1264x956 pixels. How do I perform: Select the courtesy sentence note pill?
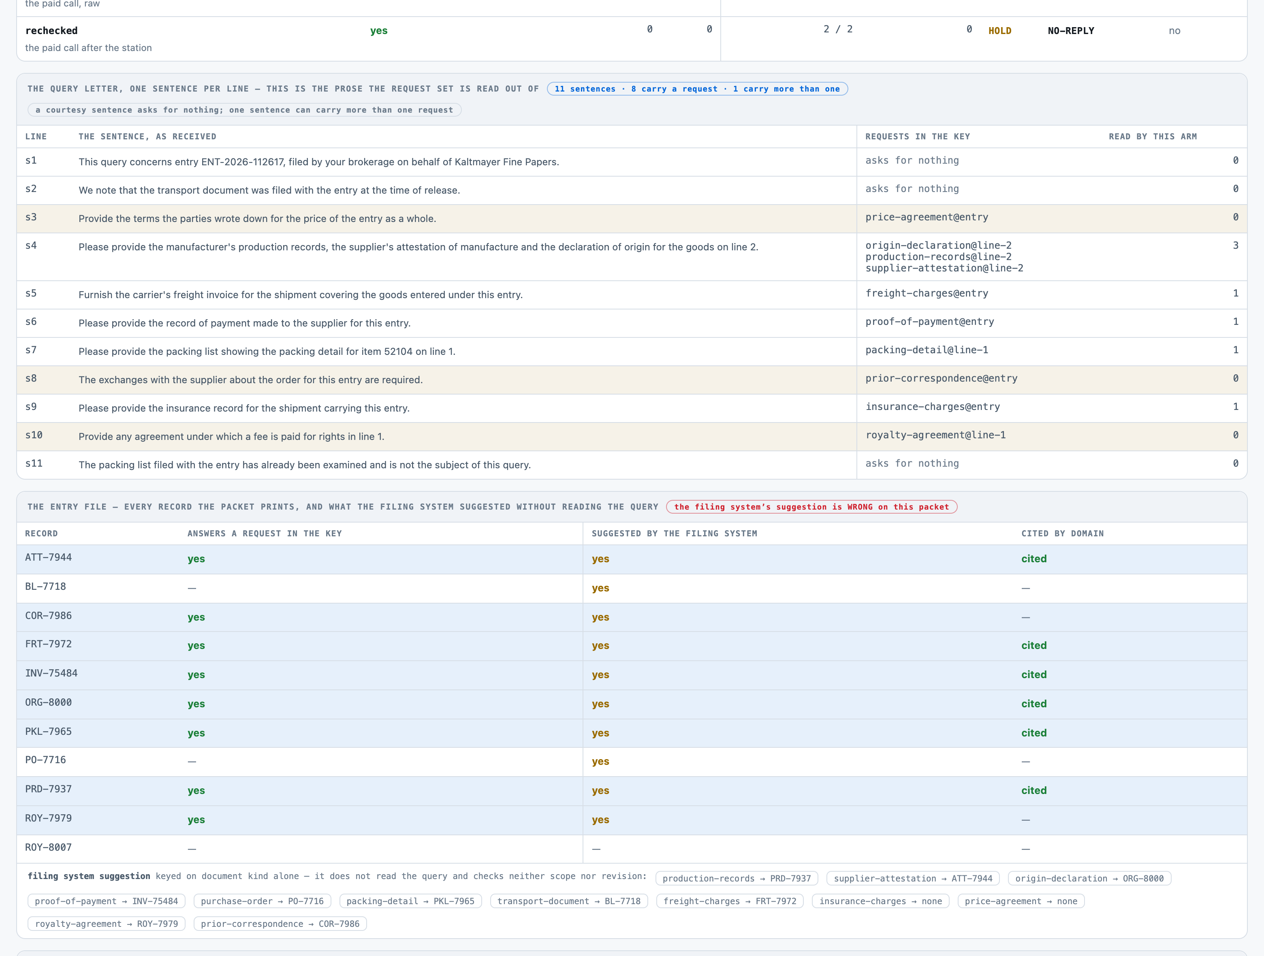click(x=244, y=110)
